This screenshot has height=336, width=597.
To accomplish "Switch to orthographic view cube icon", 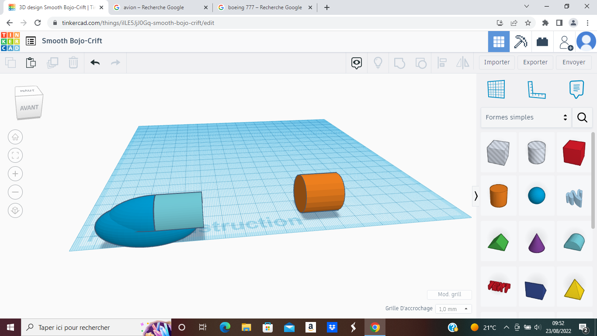I will click(15, 210).
